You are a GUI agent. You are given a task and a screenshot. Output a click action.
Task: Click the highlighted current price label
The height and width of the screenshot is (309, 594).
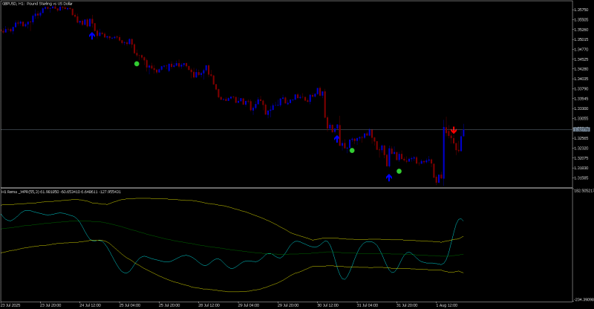pos(581,130)
